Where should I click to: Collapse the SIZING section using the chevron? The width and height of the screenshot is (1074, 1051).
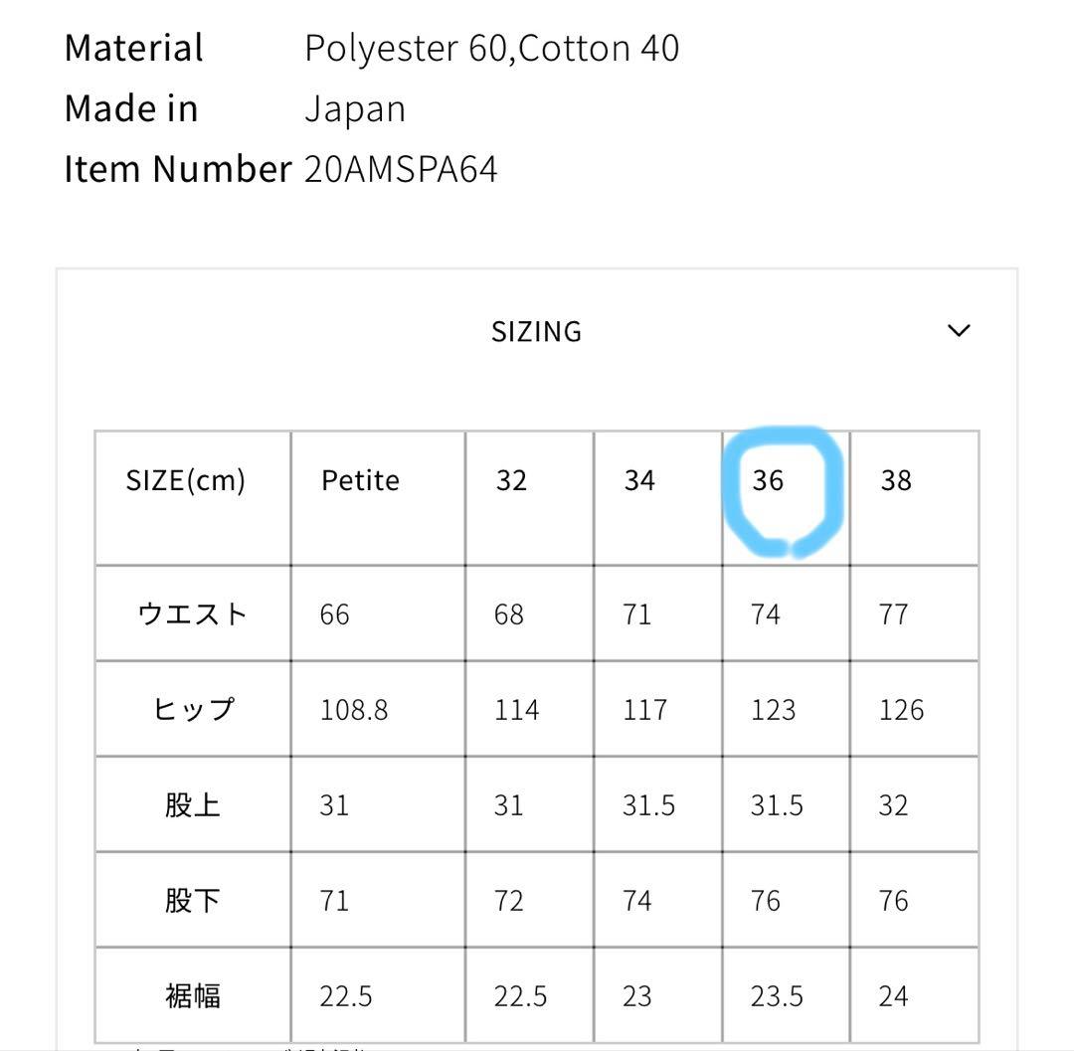(958, 329)
